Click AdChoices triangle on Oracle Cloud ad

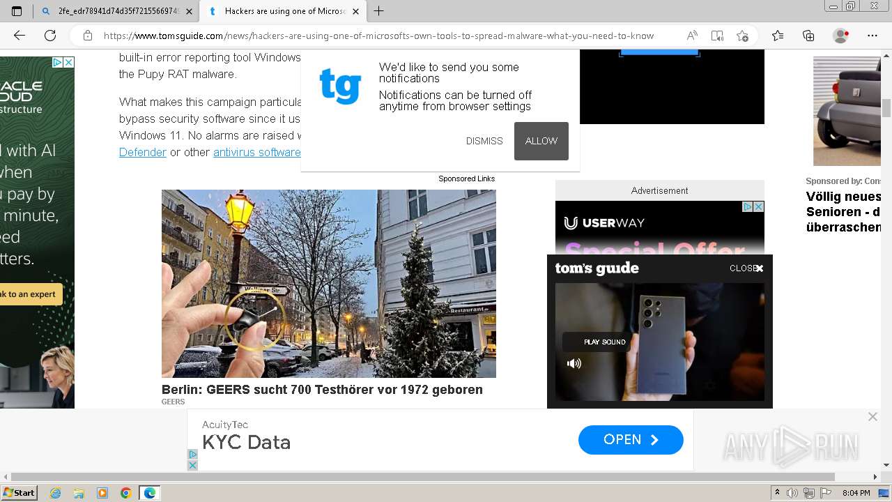(58, 62)
